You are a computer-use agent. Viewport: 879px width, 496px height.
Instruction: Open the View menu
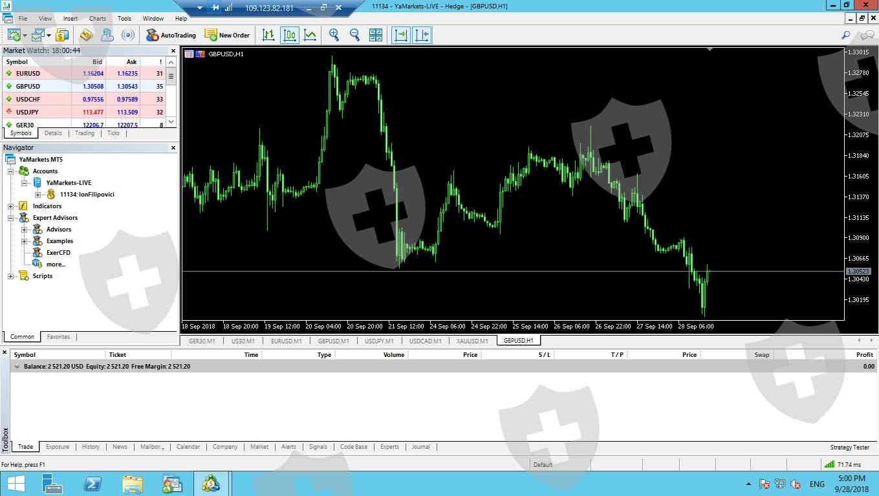click(45, 19)
